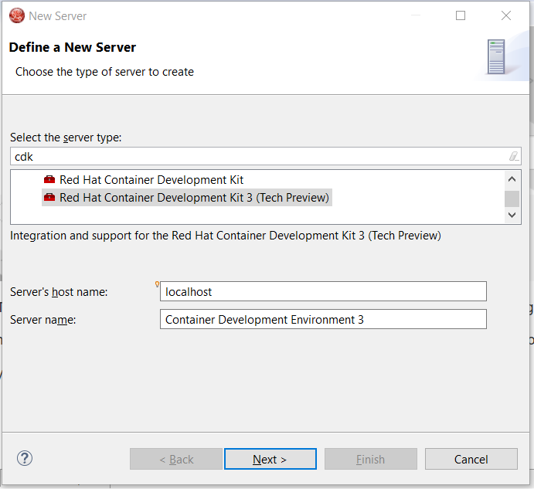534x489 pixels.
Task: Click the content assist marker beside host name
Action: click(158, 284)
